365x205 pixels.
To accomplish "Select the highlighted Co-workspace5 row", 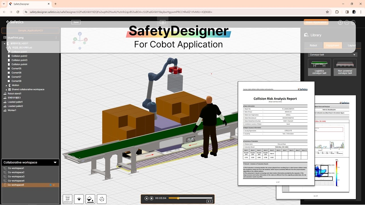I will (x=31, y=185).
